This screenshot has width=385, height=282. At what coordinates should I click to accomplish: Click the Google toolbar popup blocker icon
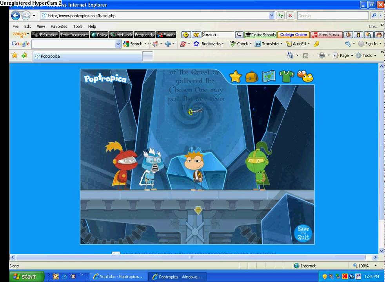(183, 43)
